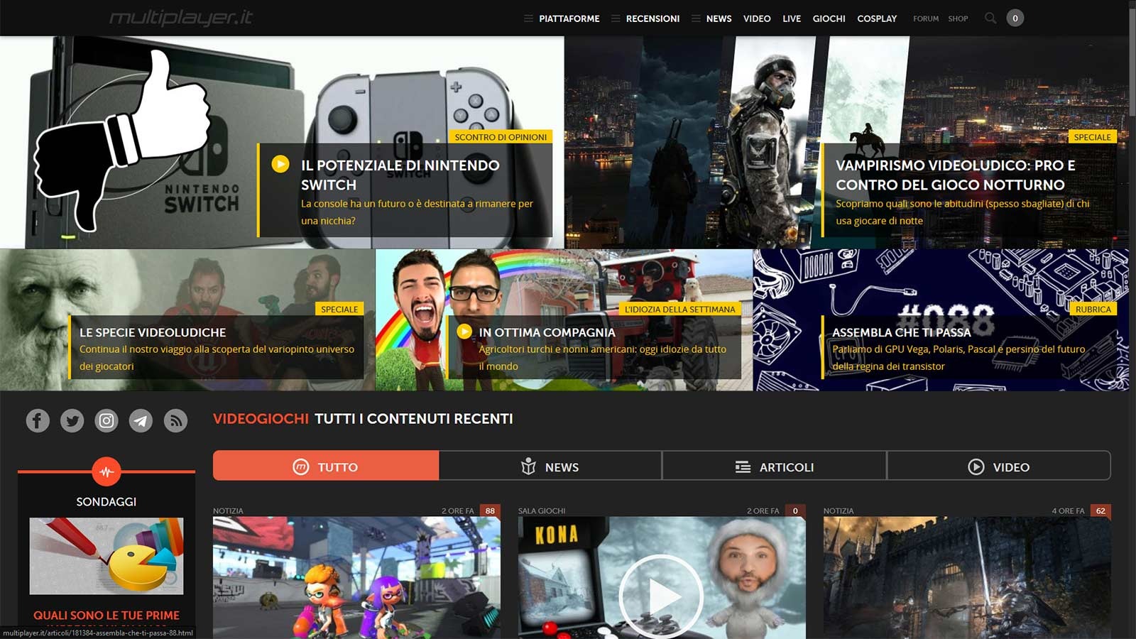
Task: Go to the Shop link
Action: pyautogui.click(x=958, y=18)
